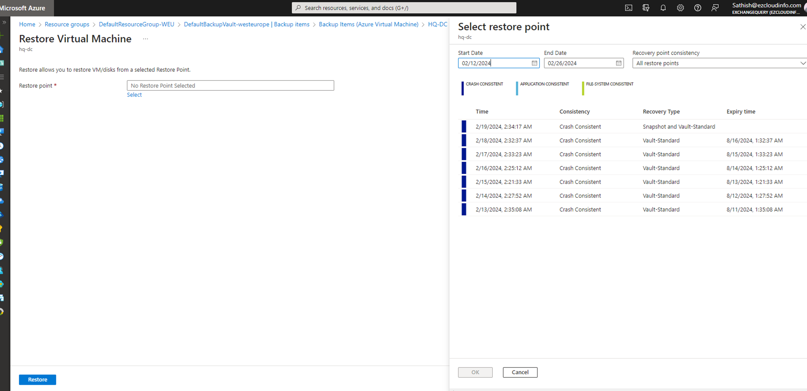
Task: Expand the left portal menu chevrons
Action: tap(4, 22)
